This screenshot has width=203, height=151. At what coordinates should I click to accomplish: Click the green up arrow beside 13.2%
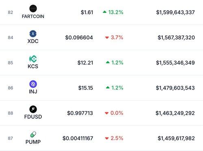(105, 12)
